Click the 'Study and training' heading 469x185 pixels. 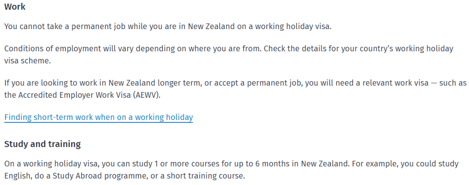tap(43, 144)
